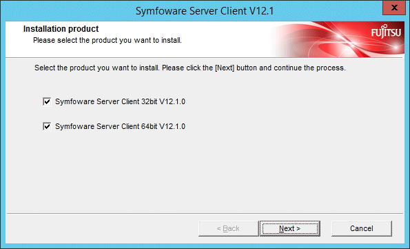The width and height of the screenshot is (410, 249).
Task: Uncheck Symfoware Server Client 64bit checkbox
Action: [x=47, y=126]
